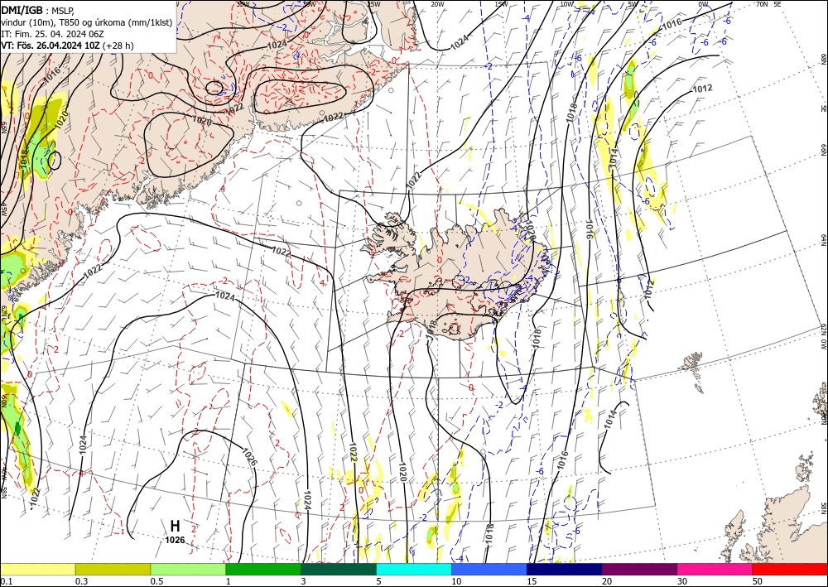Click the 'vindur (10m), T850 og úrkoma' line

point(87,22)
